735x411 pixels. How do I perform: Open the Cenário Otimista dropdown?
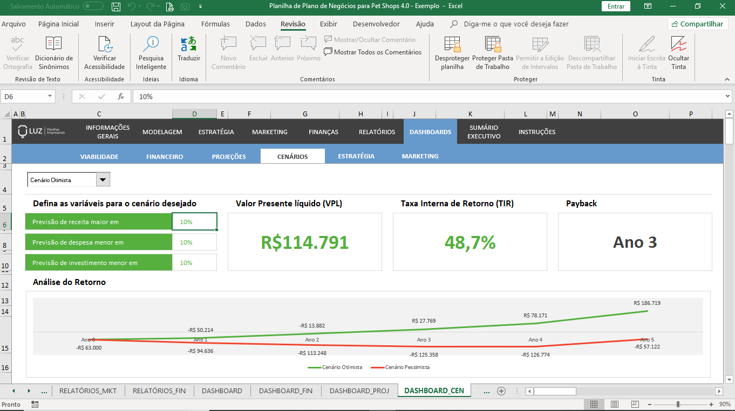click(x=103, y=180)
